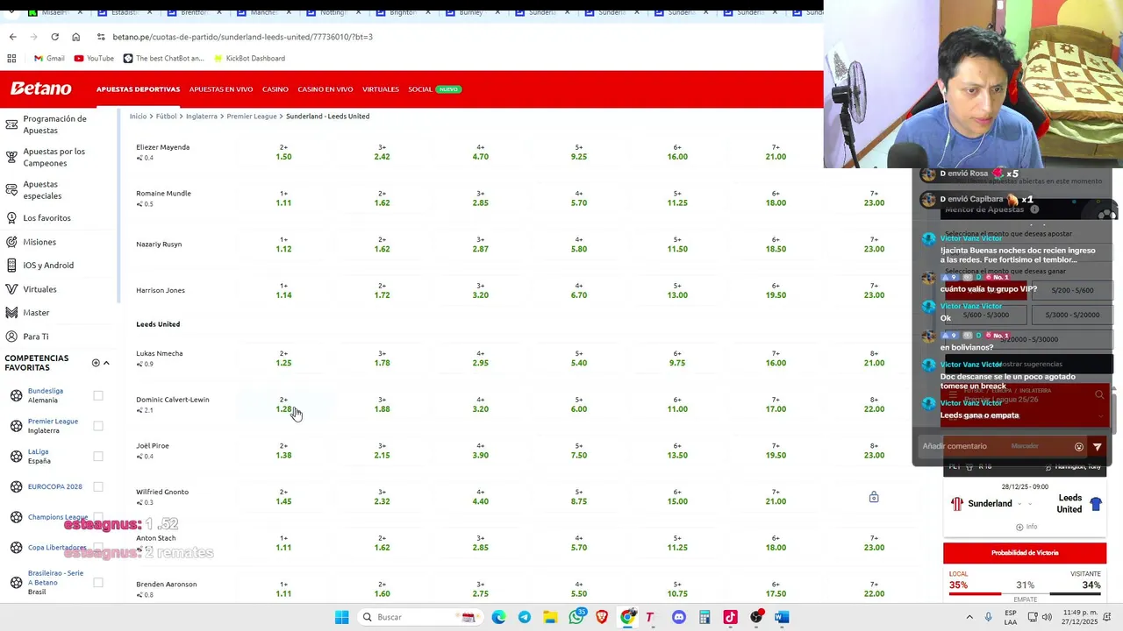Select Dominic Calvert-Lewin 2+ odds 1.28

283,405
